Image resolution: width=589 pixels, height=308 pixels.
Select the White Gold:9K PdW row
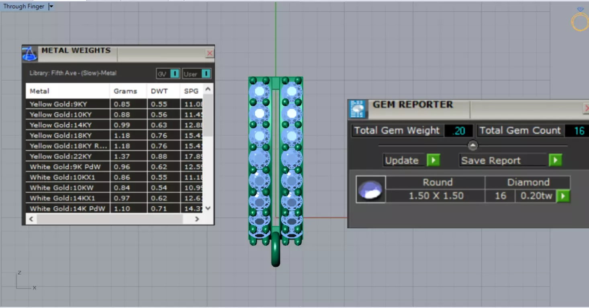click(x=115, y=167)
